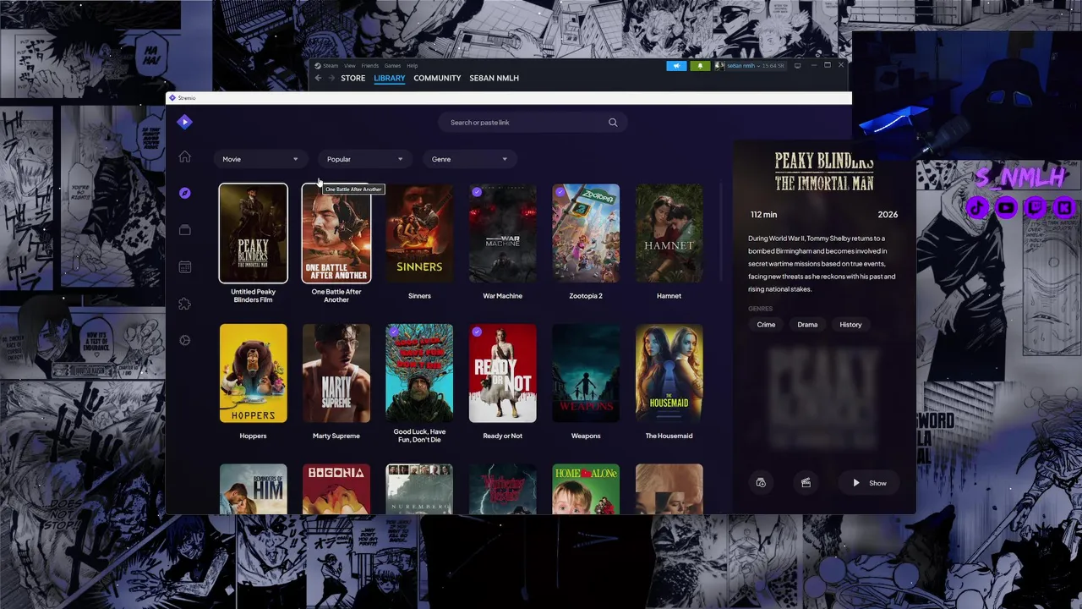Select the Hoppers poster
The width and height of the screenshot is (1082, 609).
point(253,373)
